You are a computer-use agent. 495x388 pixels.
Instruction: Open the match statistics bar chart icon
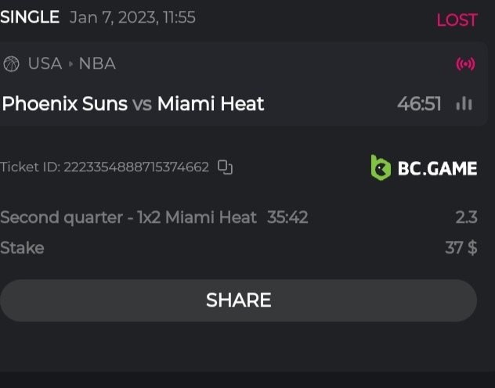(x=464, y=103)
